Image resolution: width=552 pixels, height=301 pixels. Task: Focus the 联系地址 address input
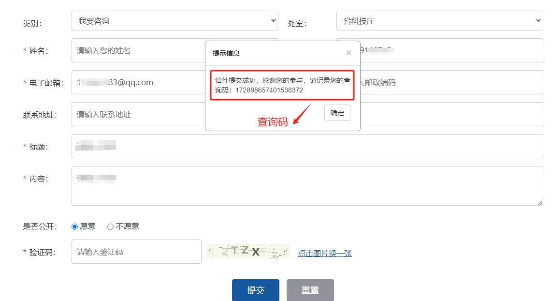tap(138, 114)
